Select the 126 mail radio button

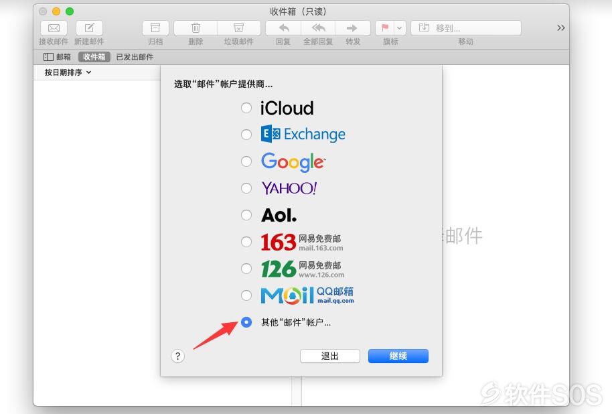click(x=246, y=269)
